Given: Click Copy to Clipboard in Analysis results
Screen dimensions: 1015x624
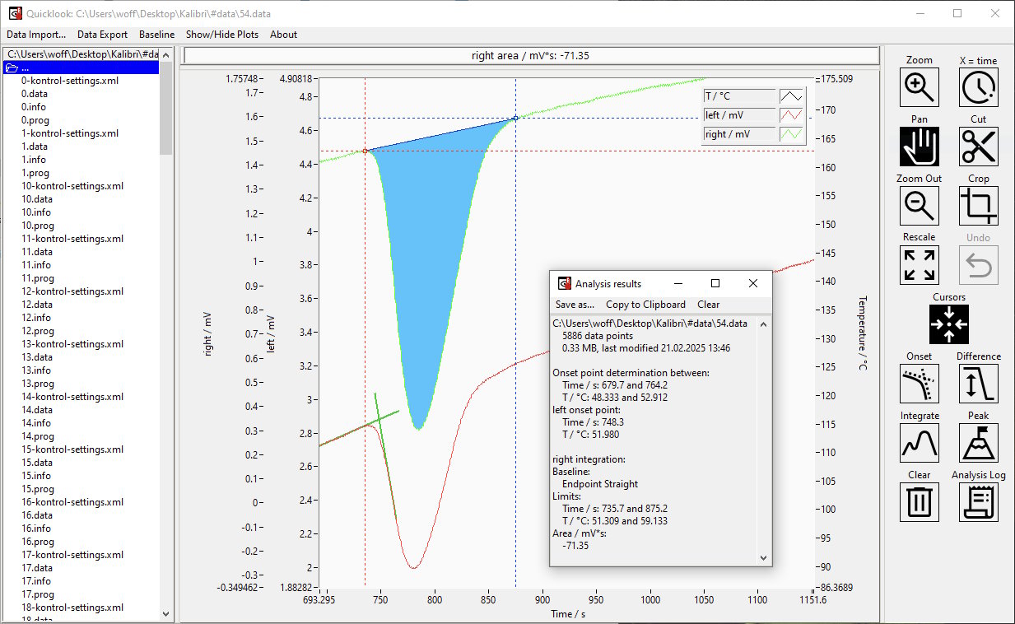Looking at the screenshot, I should click(x=645, y=305).
